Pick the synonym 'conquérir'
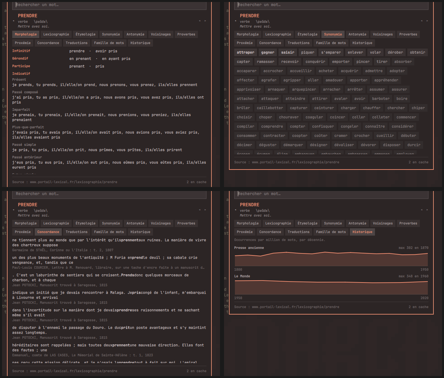444x378 pixels. [x=315, y=62]
